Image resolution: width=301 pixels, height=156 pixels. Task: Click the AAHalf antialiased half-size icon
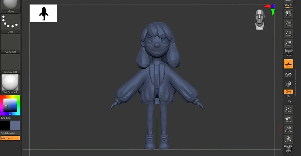tap(288, 44)
